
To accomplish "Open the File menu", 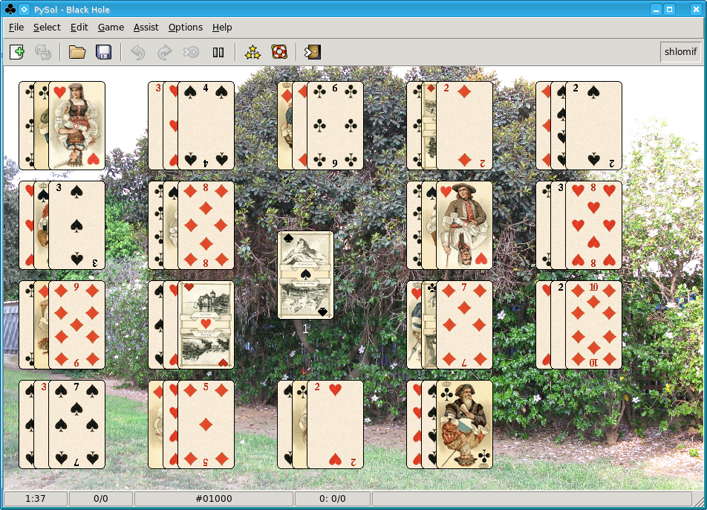I will pos(16,28).
